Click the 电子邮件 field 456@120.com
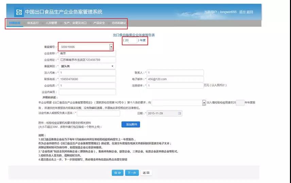Screen dimensions: 291x183 (x=175, y=79)
